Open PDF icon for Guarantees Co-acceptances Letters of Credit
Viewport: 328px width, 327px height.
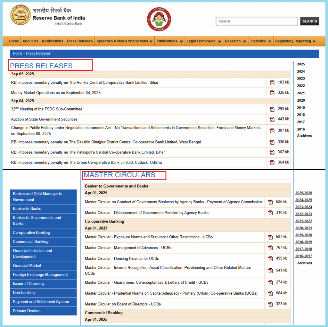coord(270,283)
